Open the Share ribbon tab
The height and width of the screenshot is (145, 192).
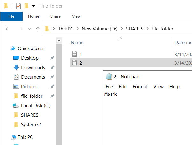coord(55,16)
